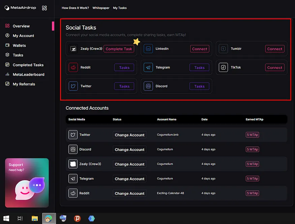
Task: Open MetaLeaderboard in the sidebar
Action: pos(29,75)
